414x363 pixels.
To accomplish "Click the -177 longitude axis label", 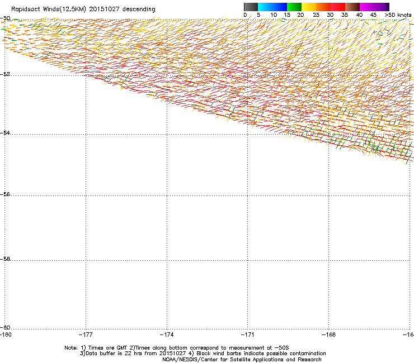I will tap(86, 335).
